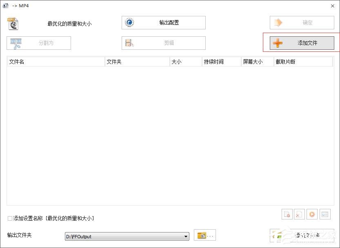Select the remove file icon
The width and height of the screenshot is (340, 248).
(x=287, y=214)
